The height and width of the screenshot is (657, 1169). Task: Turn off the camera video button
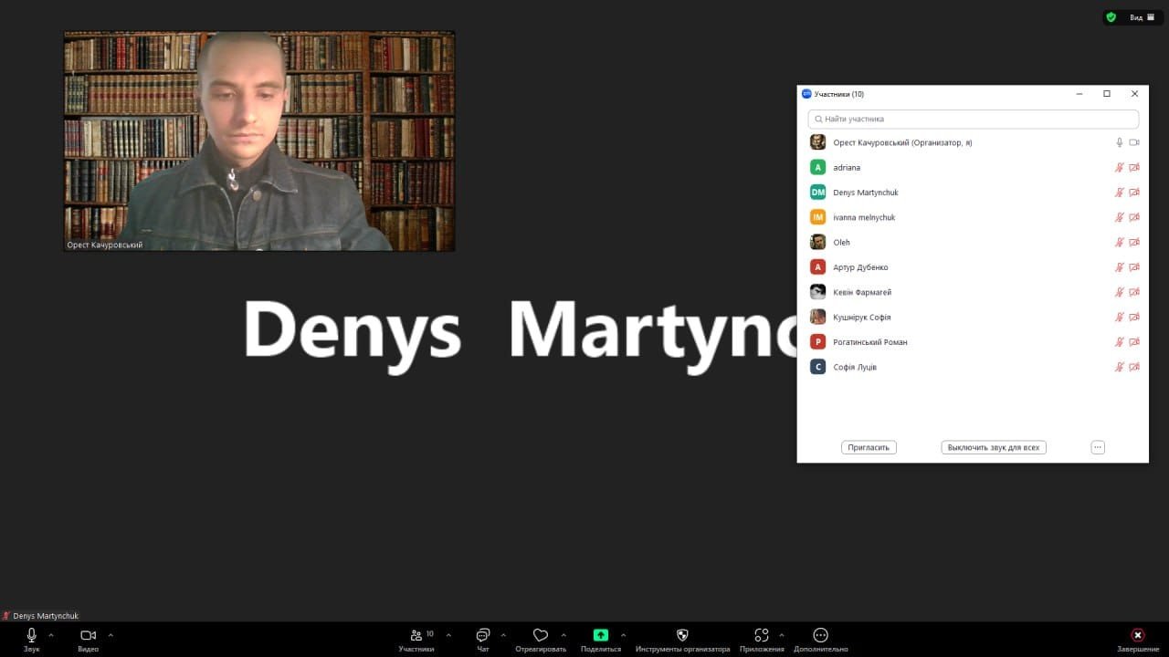tap(88, 635)
